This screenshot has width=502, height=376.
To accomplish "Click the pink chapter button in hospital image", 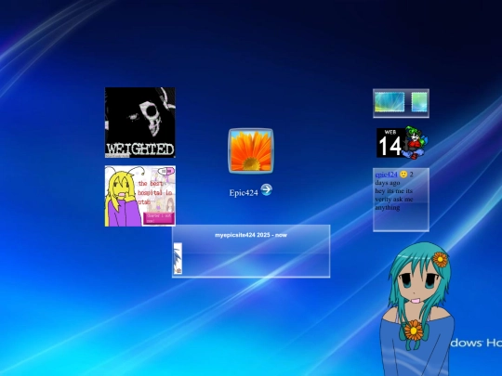I will (x=159, y=218).
